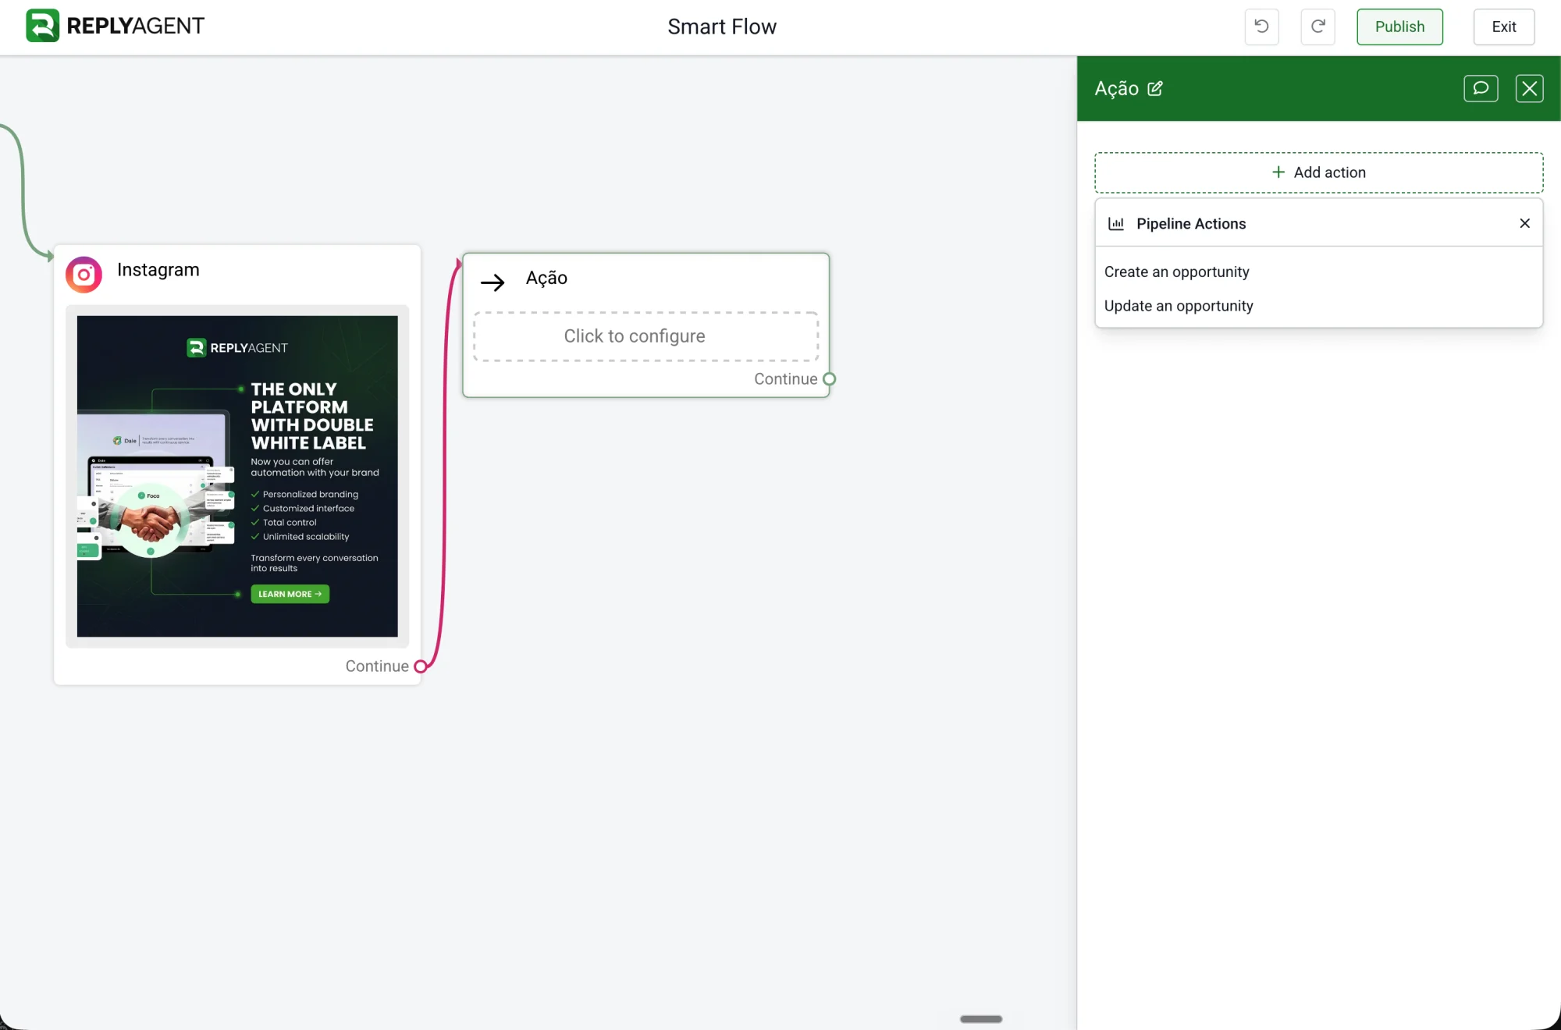Redo the last flow change
This screenshot has width=1561, height=1030.
(x=1317, y=27)
